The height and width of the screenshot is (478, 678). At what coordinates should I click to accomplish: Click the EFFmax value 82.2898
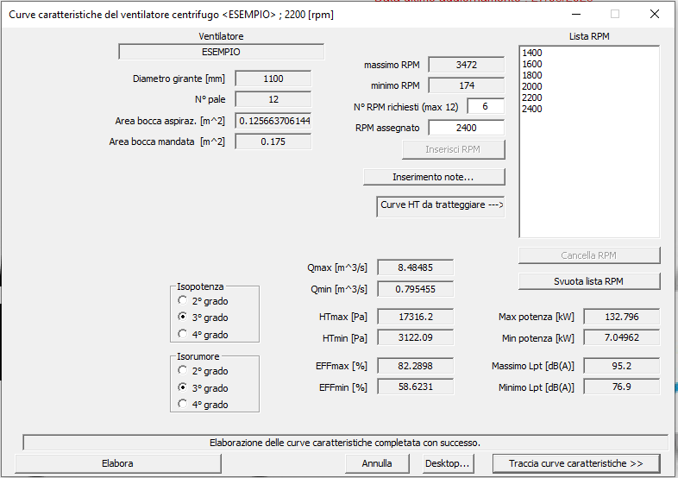pos(416,366)
